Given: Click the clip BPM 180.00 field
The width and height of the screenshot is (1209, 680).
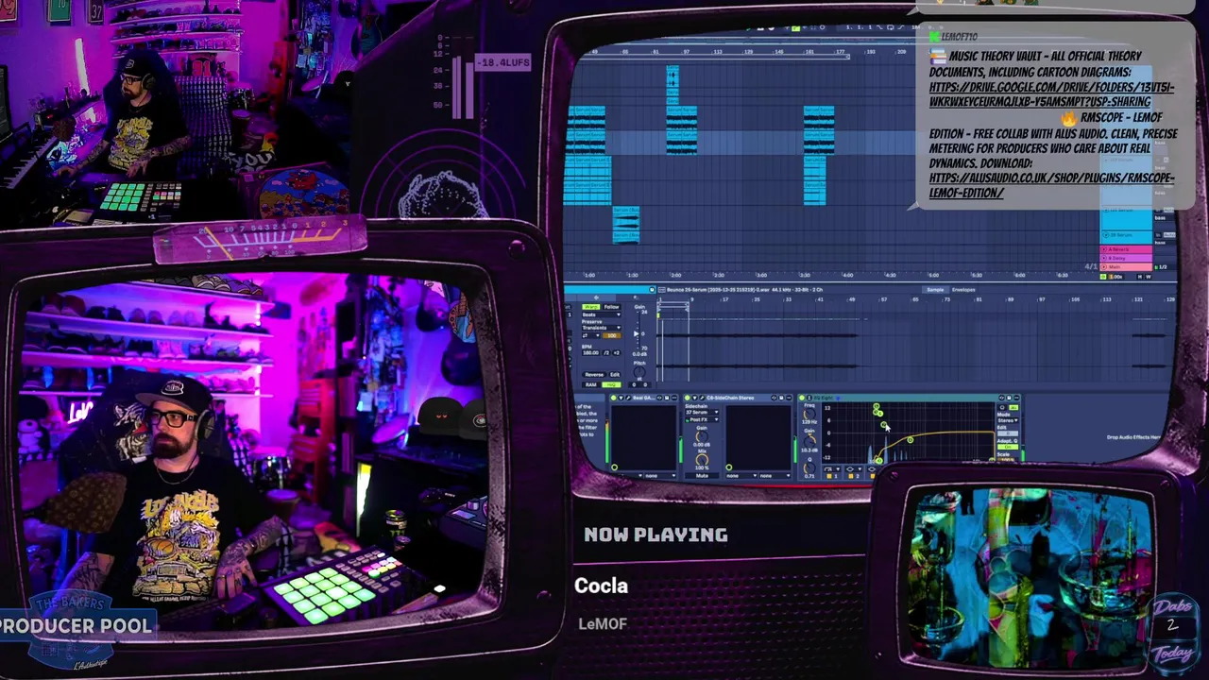Looking at the screenshot, I should click(x=590, y=352).
